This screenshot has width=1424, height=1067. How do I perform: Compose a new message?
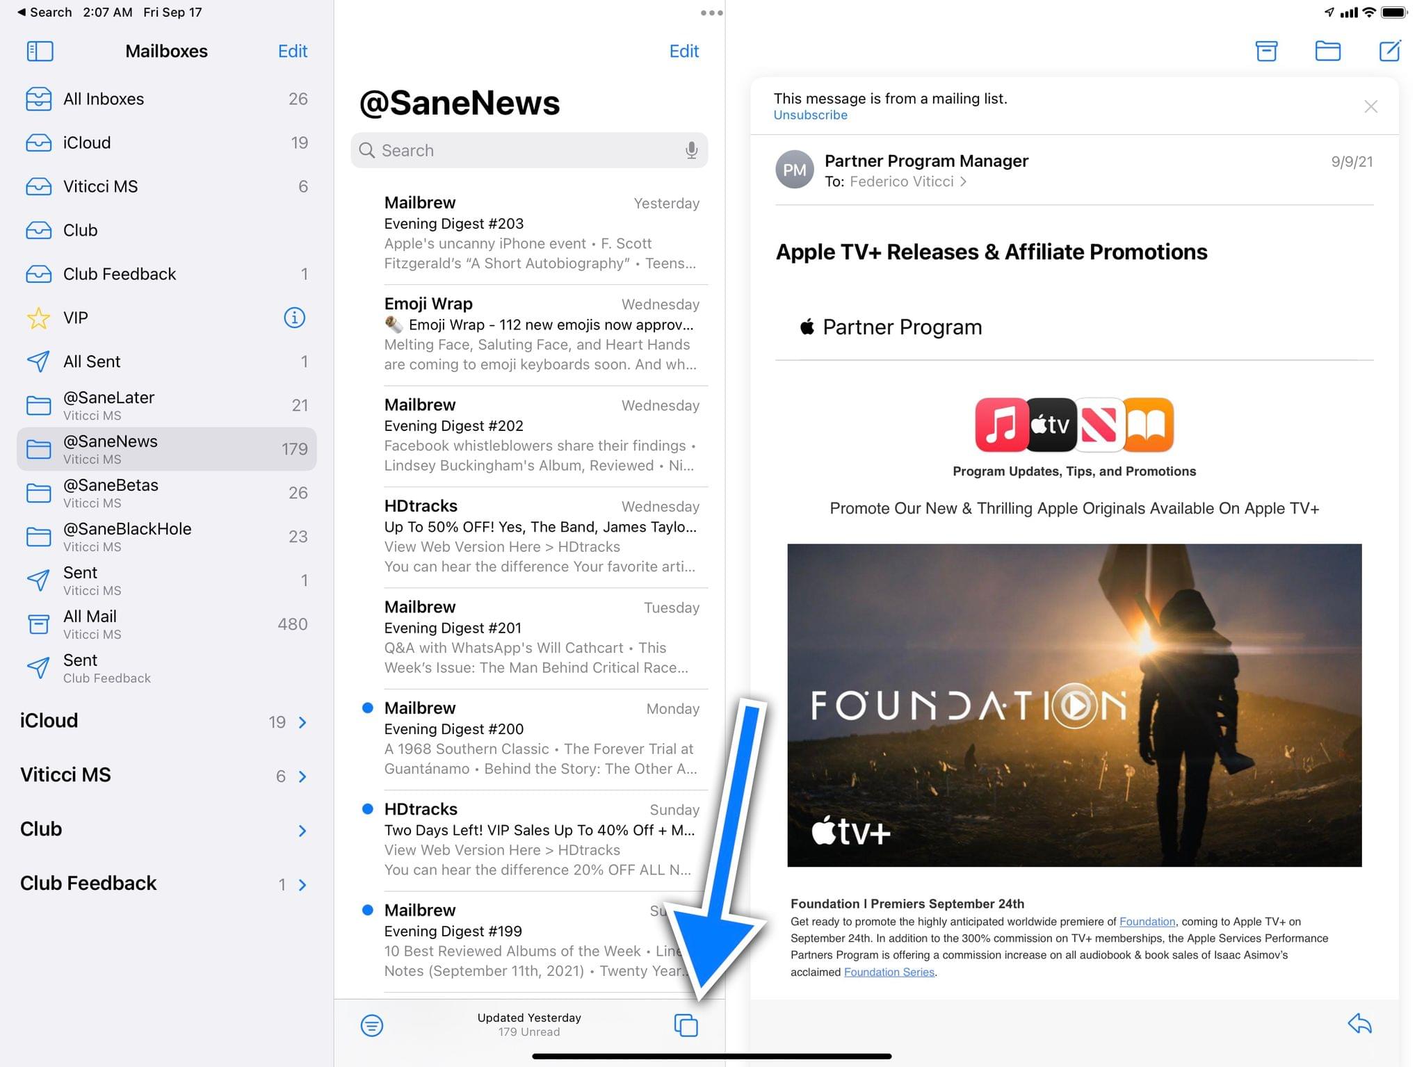point(1389,51)
